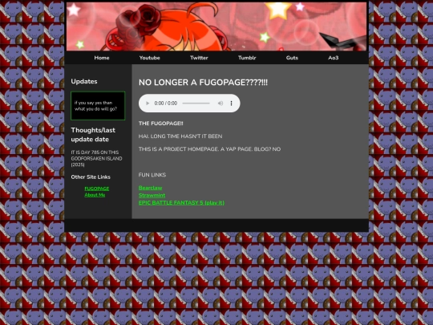Screen dimensions: 433x325
Task: Click the header banner image
Action: (x=216, y=26)
